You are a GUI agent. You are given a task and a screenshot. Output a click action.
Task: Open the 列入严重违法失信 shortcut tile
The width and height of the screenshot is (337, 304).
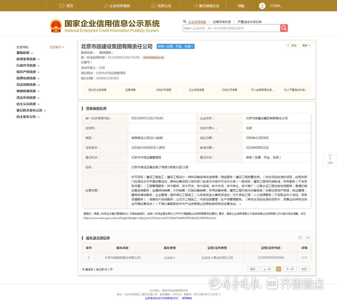295,90
